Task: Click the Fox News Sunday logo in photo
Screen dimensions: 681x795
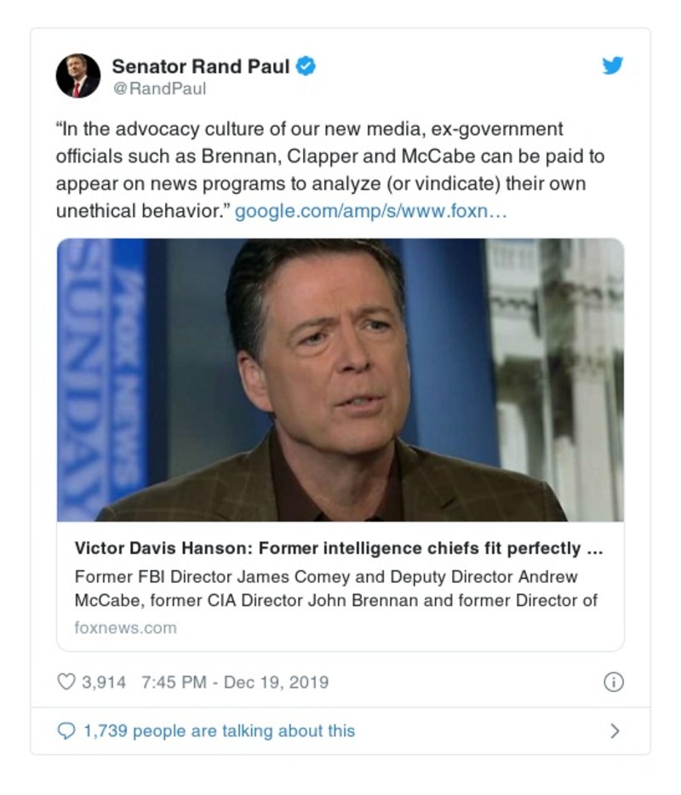Action: coord(102,379)
